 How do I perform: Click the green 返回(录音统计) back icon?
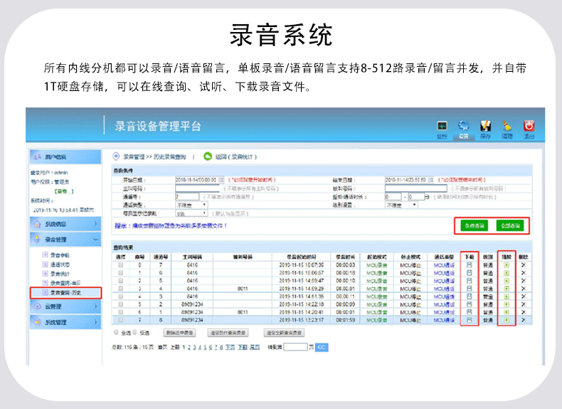pos(208,156)
